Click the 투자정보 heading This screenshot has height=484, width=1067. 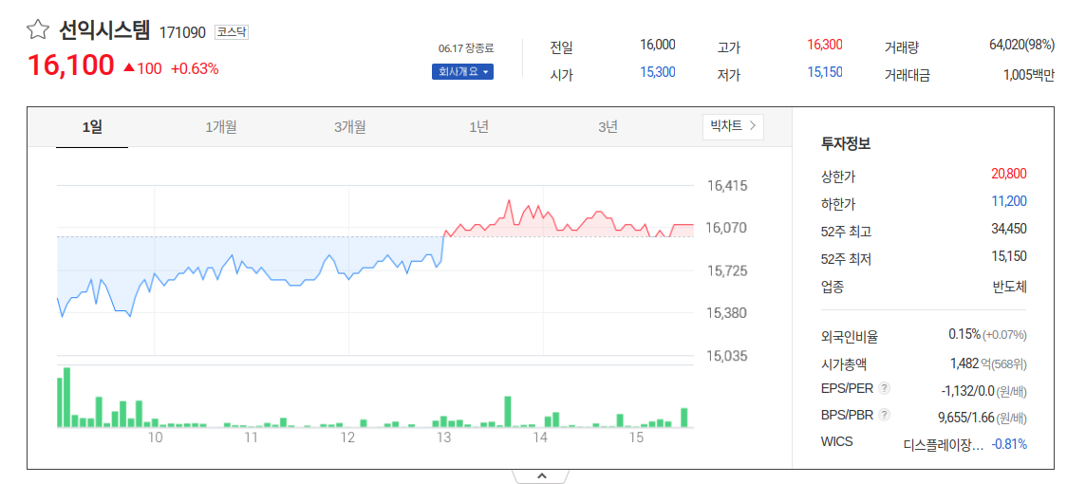[x=846, y=143]
